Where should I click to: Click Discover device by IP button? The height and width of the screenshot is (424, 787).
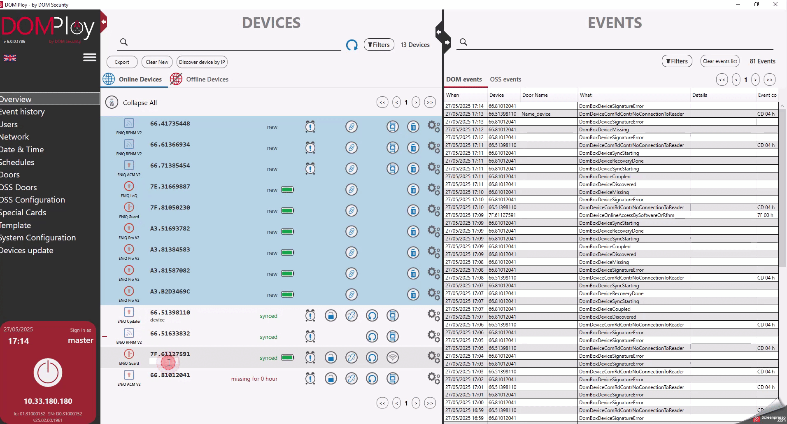pos(202,62)
